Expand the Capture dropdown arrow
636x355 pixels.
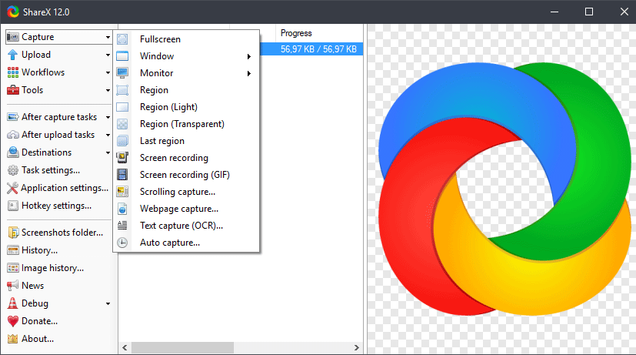[x=108, y=37]
